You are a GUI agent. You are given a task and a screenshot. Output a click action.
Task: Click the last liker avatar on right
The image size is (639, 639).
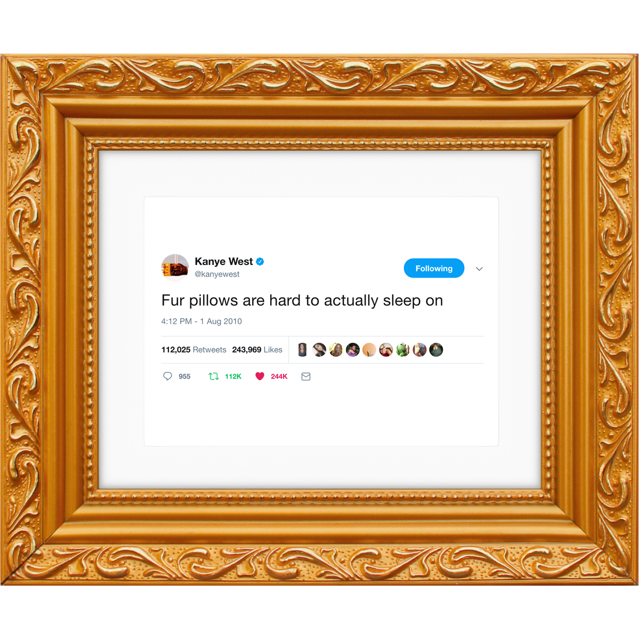(x=436, y=350)
